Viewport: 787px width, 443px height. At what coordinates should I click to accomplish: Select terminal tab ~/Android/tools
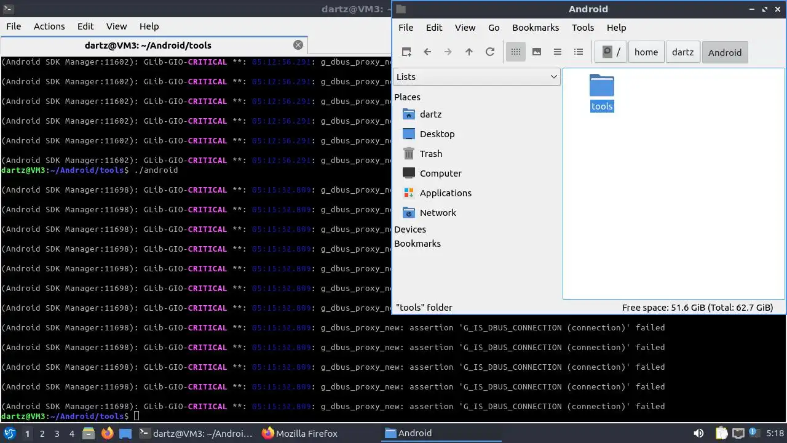click(x=148, y=46)
